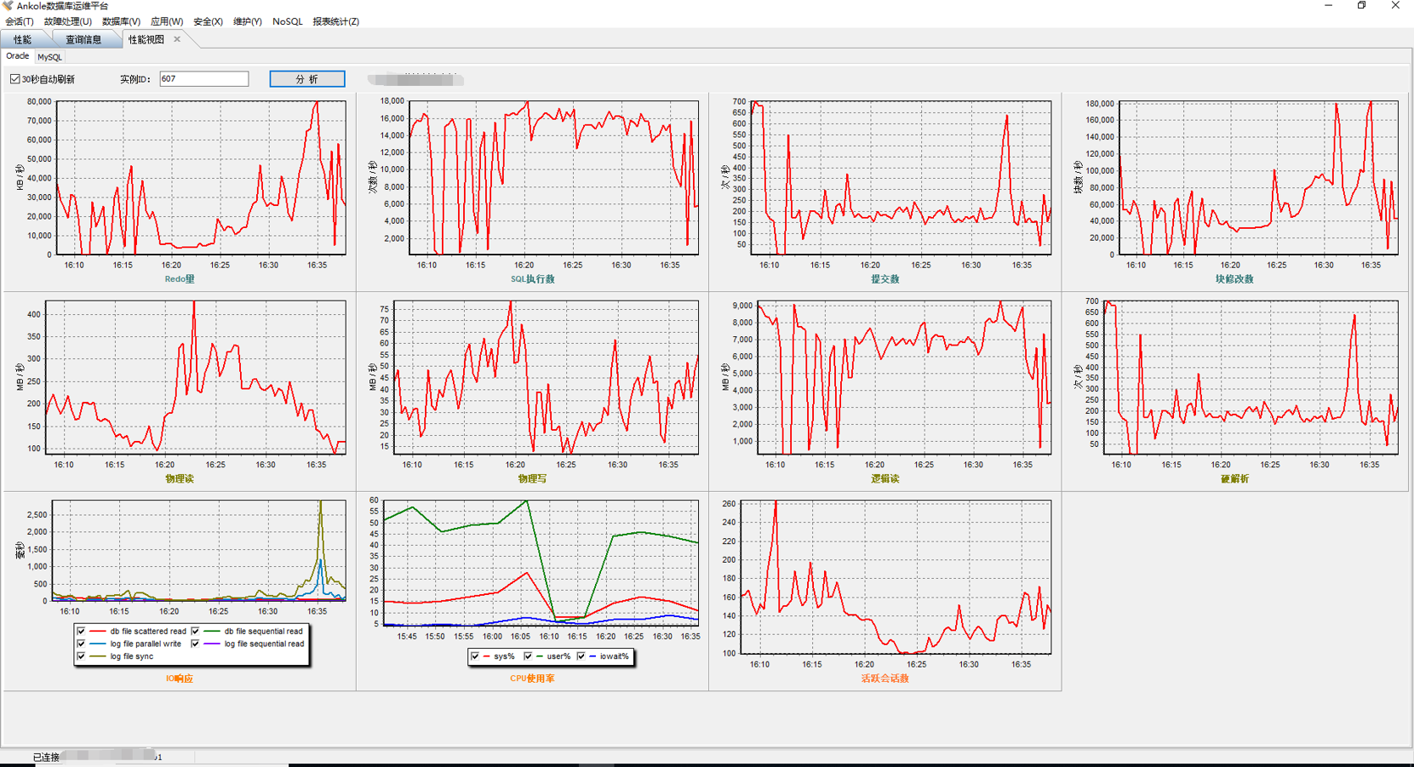This screenshot has height=767, width=1414.
Task: Click the Ankole application logo icon
Action: [8, 6]
